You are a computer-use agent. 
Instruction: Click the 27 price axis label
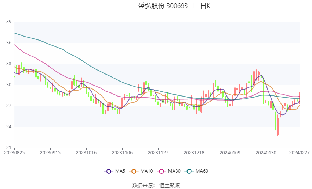pyautogui.click(x=9, y=106)
